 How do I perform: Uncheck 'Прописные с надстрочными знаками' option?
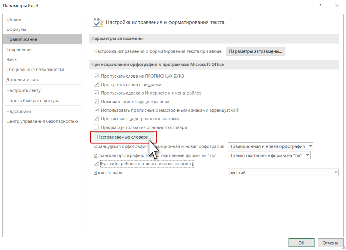[x=96, y=119]
